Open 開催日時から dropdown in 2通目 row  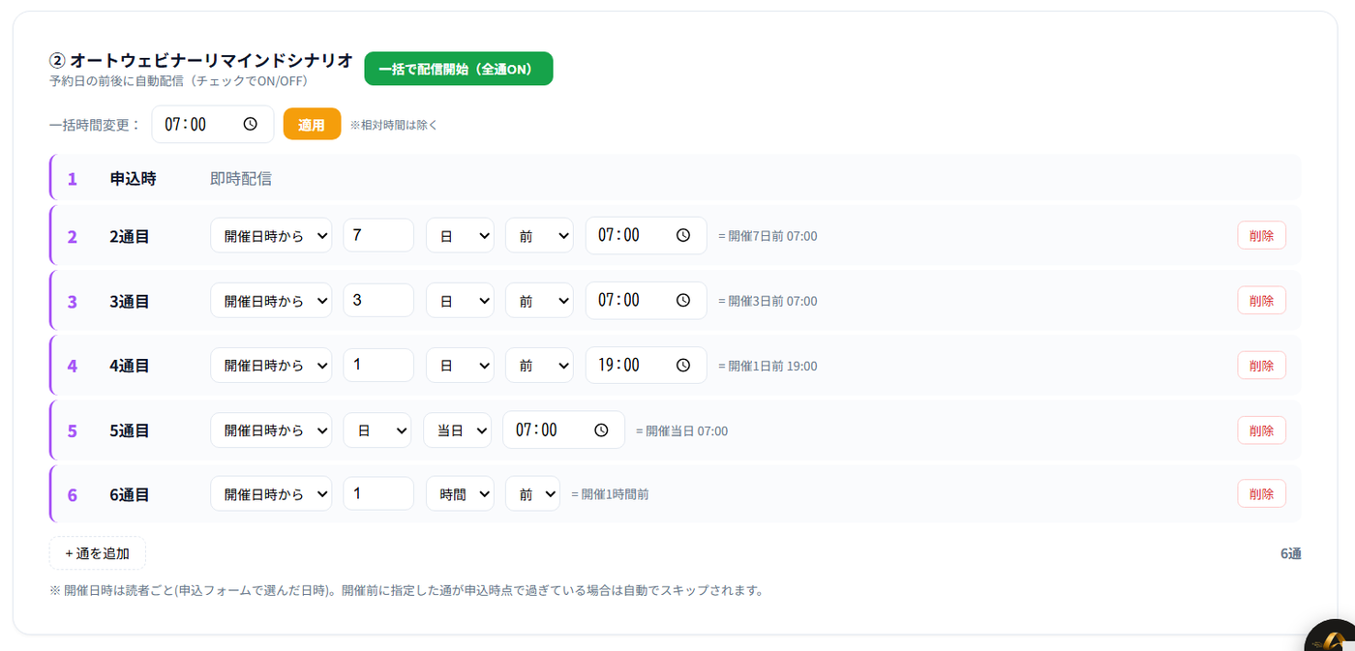tap(271, 235)
